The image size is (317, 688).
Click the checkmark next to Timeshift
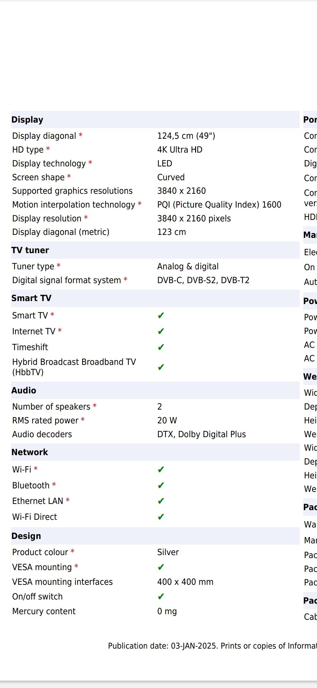tap(161, 347)
